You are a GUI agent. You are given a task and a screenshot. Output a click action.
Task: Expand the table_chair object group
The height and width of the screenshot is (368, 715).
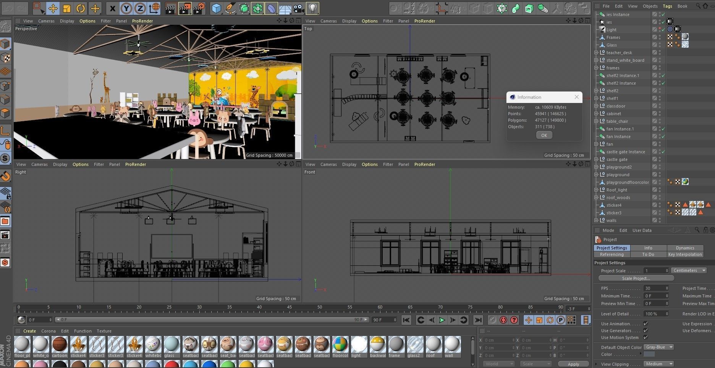pos(596,121)
